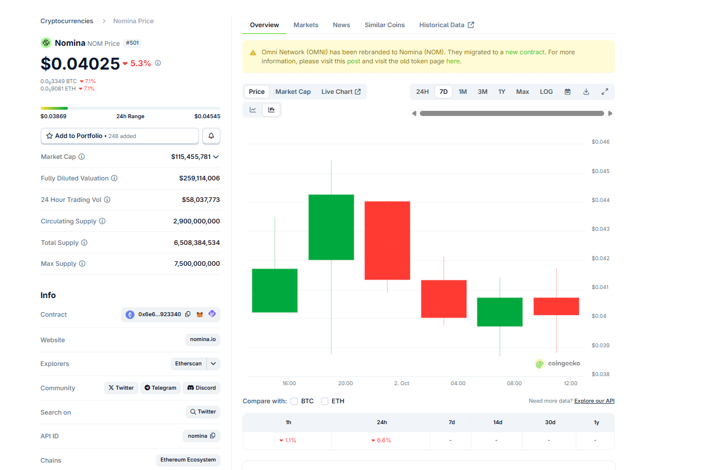Screen dimensions: 716x470
Task: Enable the ETH comparison checkbox
Action: point(324,400)
